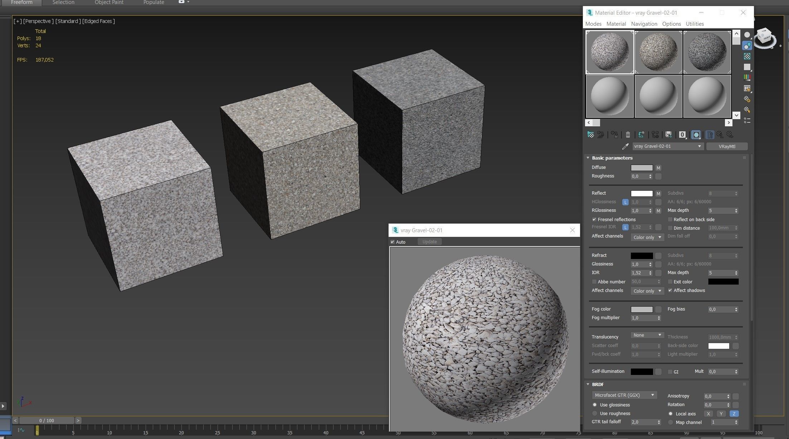Click the Background checker icon

pos(747,56)
